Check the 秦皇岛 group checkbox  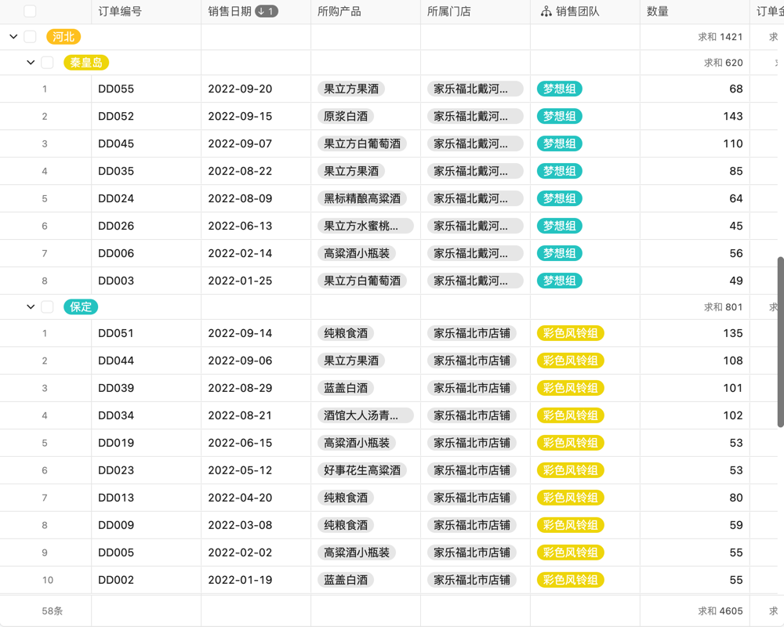tap(47, 62)
